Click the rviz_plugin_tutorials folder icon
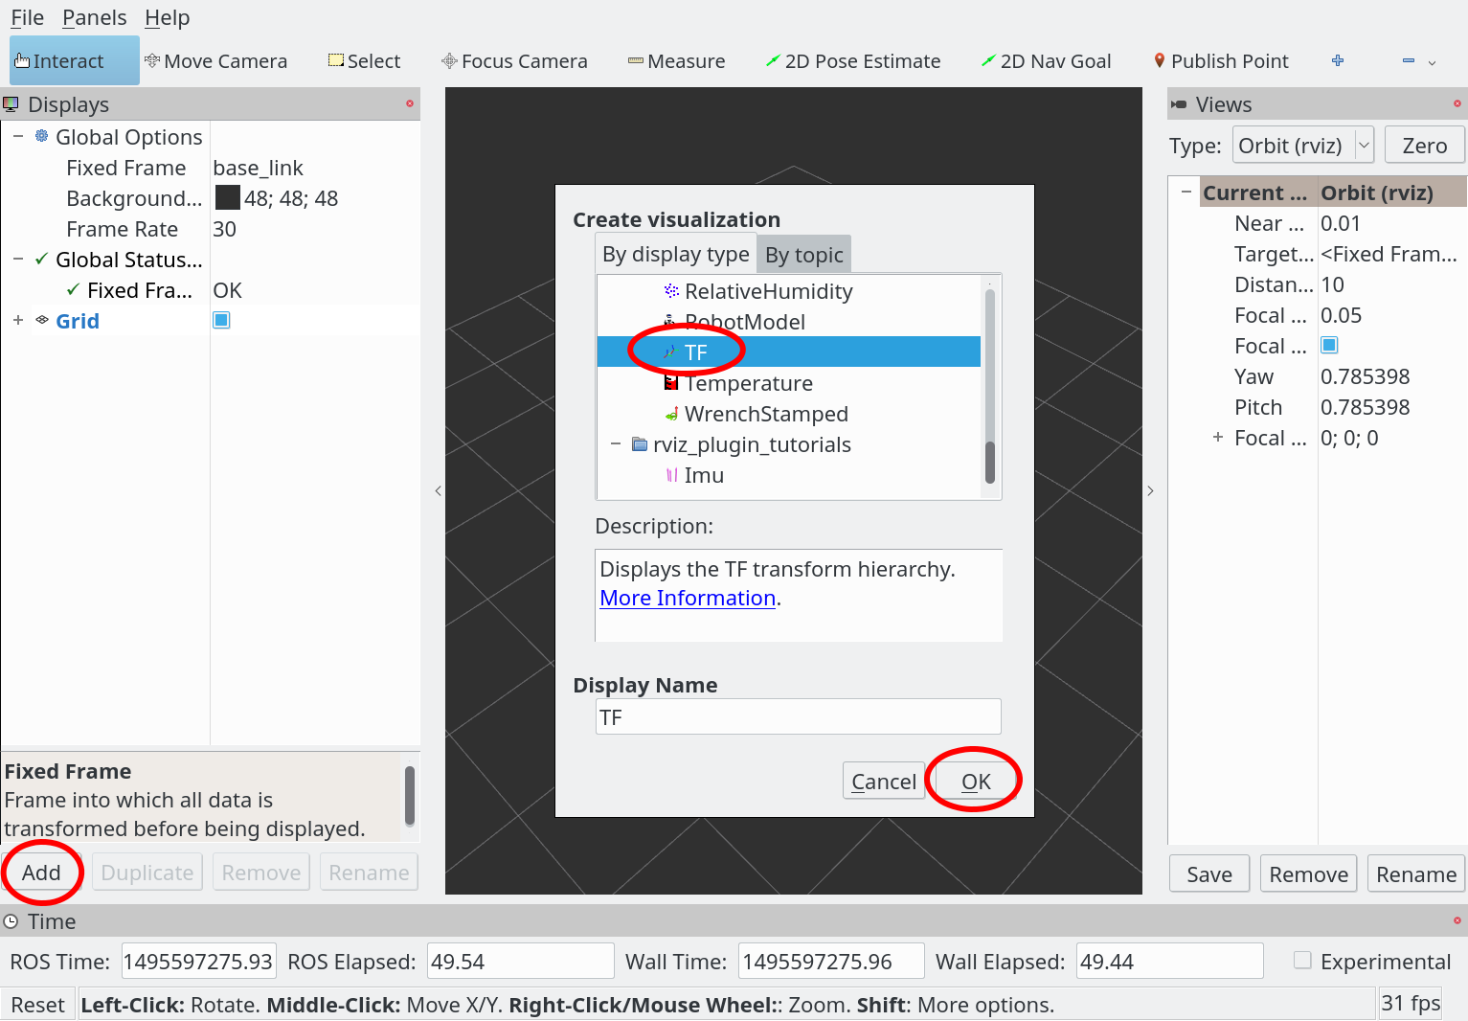The height and width of the screenshot is (1021, 1468). [x=640, y=443]
